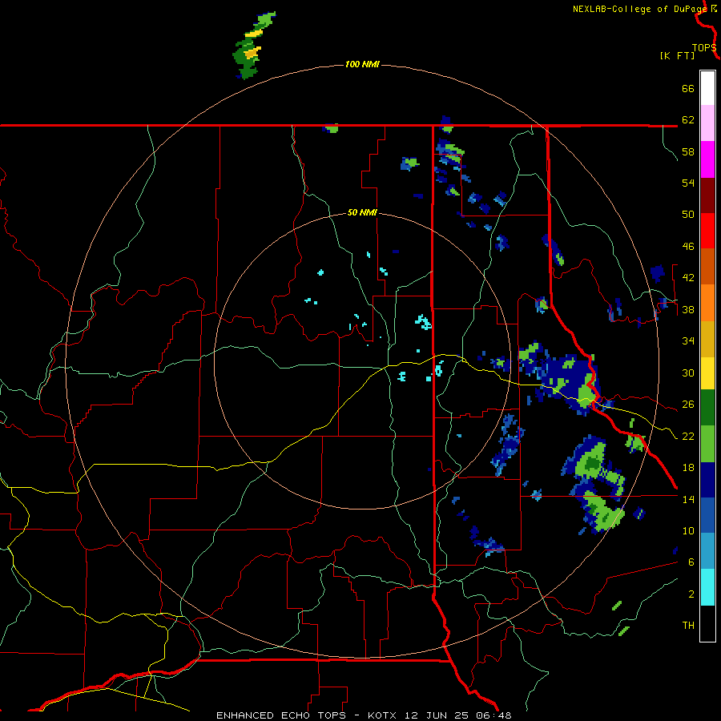Viewport: 721px width, 721px height.
Task: Click the 18 legend value
Action: pyautogui.click(x=688, y=468)
